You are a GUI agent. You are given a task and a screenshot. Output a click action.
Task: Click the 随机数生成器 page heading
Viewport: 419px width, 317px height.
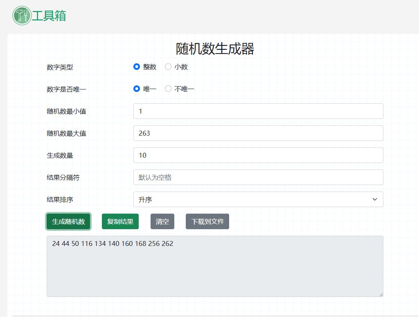click(215, 49)
